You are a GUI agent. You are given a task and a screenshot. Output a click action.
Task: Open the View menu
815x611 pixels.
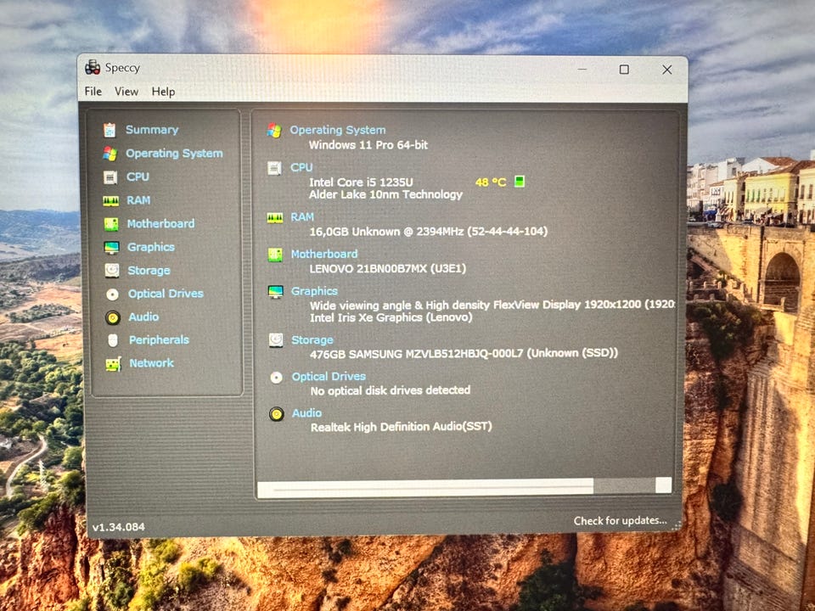pos(126,92)
